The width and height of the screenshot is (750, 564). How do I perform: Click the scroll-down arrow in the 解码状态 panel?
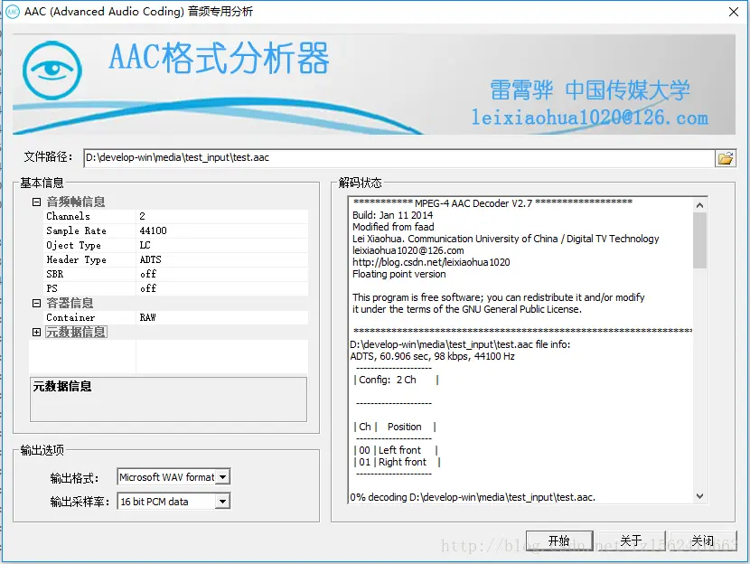[x=698, y=495]
